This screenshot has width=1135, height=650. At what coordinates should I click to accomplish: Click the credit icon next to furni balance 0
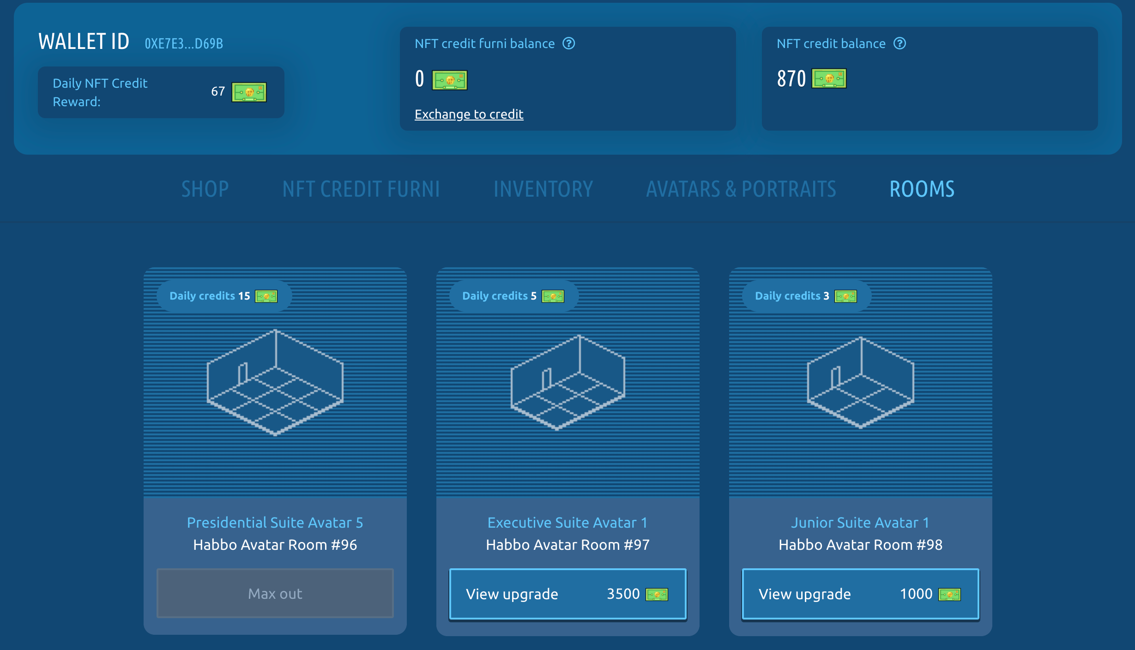pos(449,80)
